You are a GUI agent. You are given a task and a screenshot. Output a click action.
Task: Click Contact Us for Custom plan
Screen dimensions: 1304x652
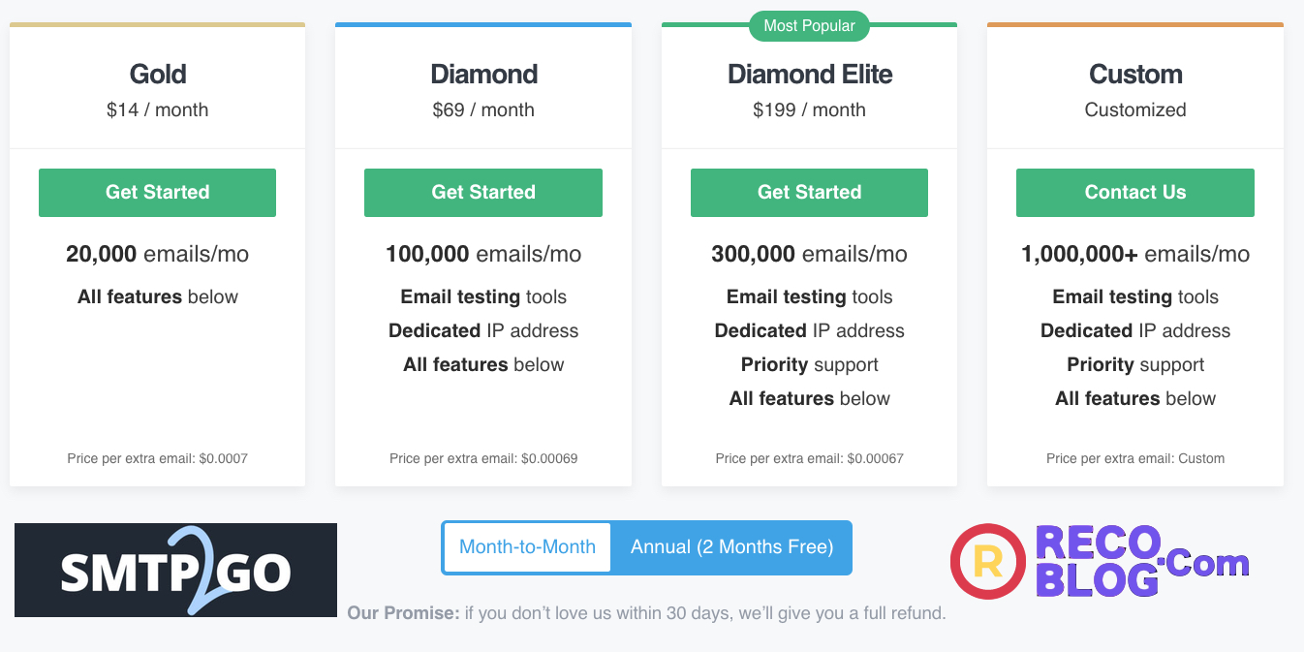coord(1135,193)
